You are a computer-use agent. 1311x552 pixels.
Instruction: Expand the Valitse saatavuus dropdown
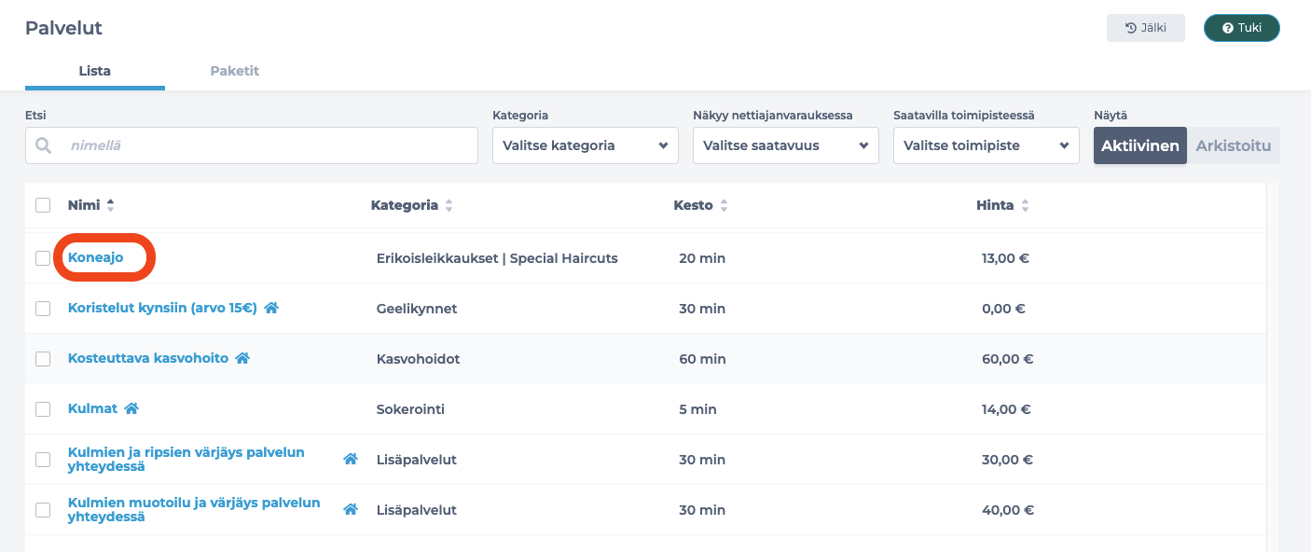point(786,145)
